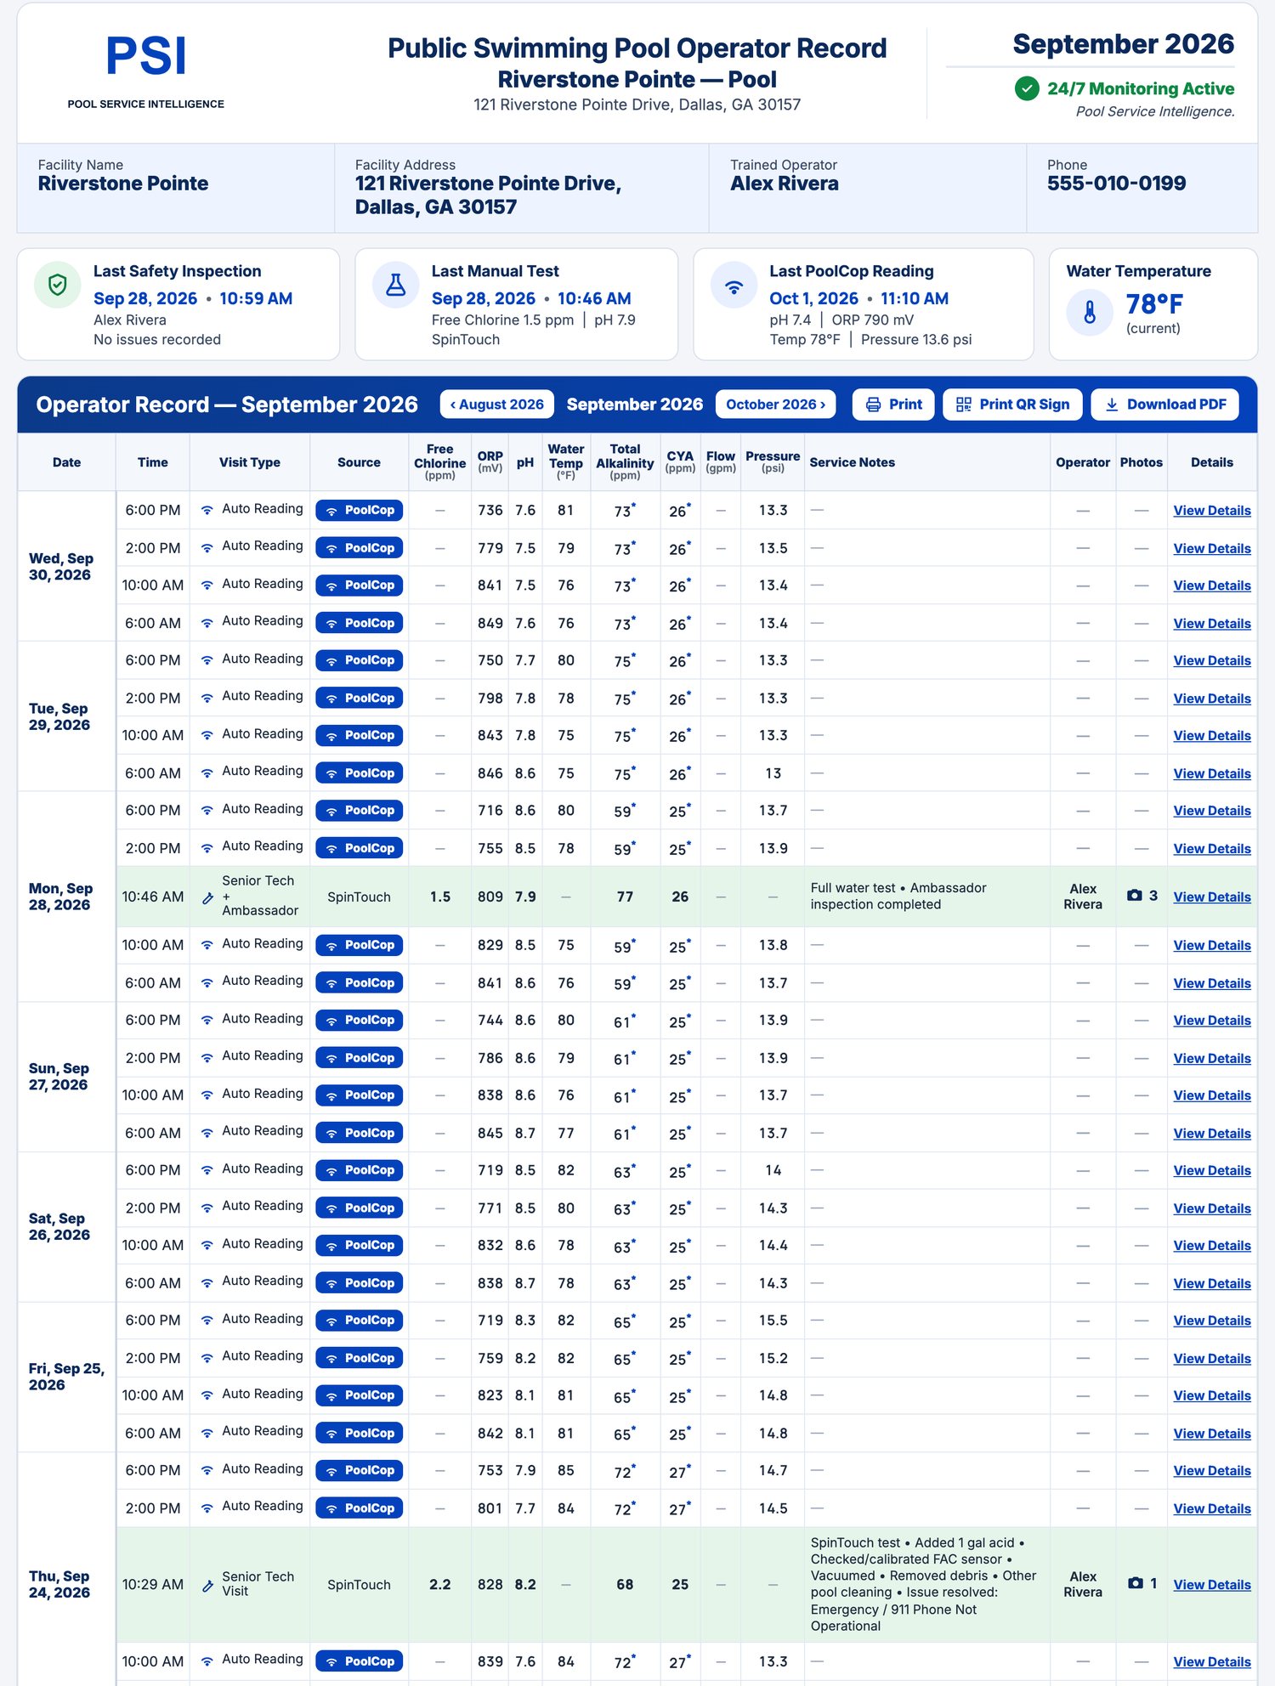This screenshot has height=1686, width=1275.
Task: Click the 'Riverstone Pointe — Pool' heading
Action: tap(637, 80)
